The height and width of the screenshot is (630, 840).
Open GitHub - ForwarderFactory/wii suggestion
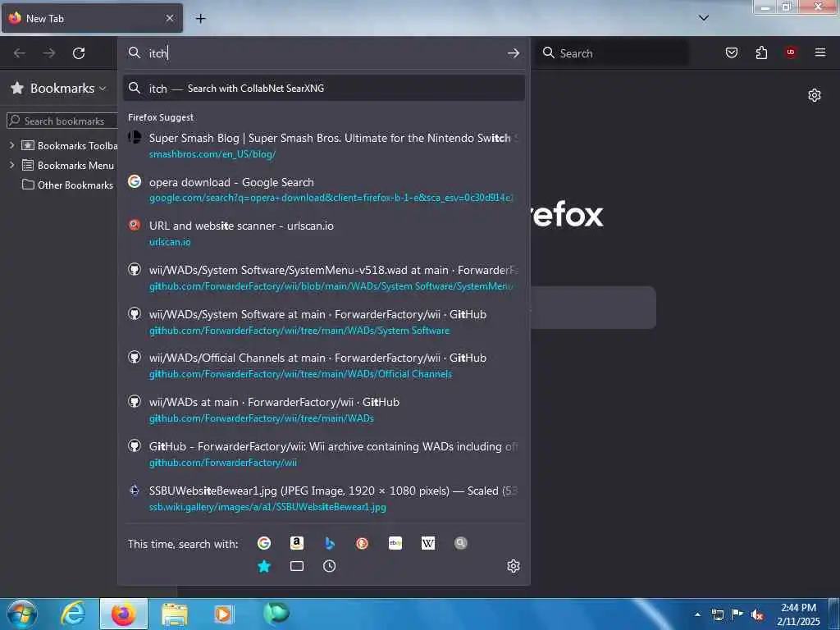click(323, 454)
